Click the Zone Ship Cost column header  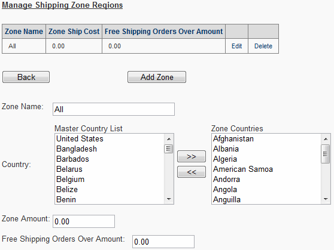tap(74, 32)
